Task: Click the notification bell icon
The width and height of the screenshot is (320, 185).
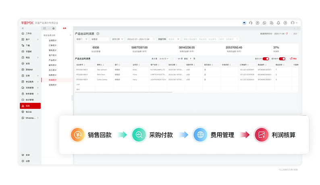Action: tap(278, 23)
